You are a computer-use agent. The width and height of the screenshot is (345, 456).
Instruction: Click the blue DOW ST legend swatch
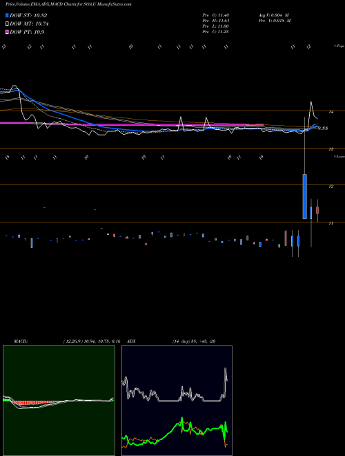click(7, 15)
